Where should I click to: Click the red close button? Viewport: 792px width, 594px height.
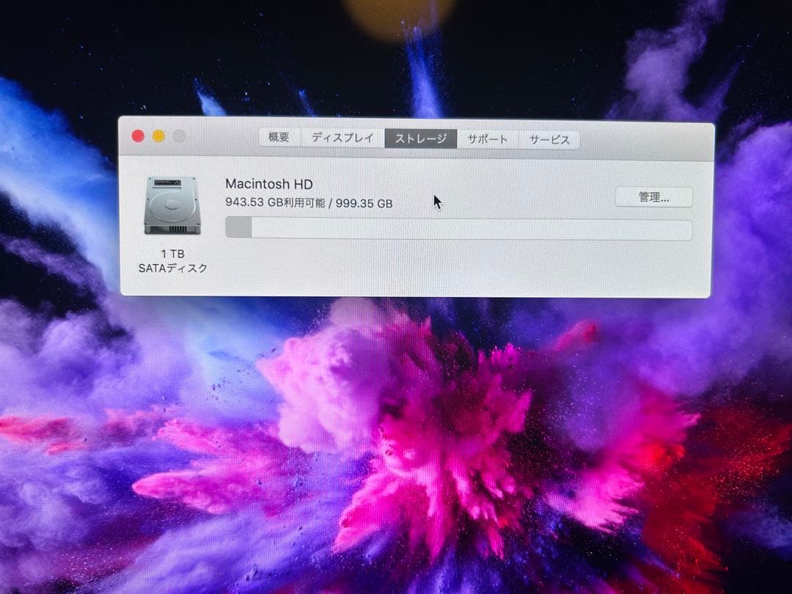click(136, 136)
